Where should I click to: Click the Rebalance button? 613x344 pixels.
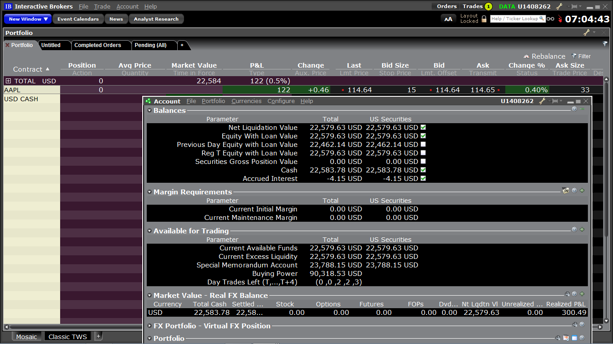(x=544, y=56)
